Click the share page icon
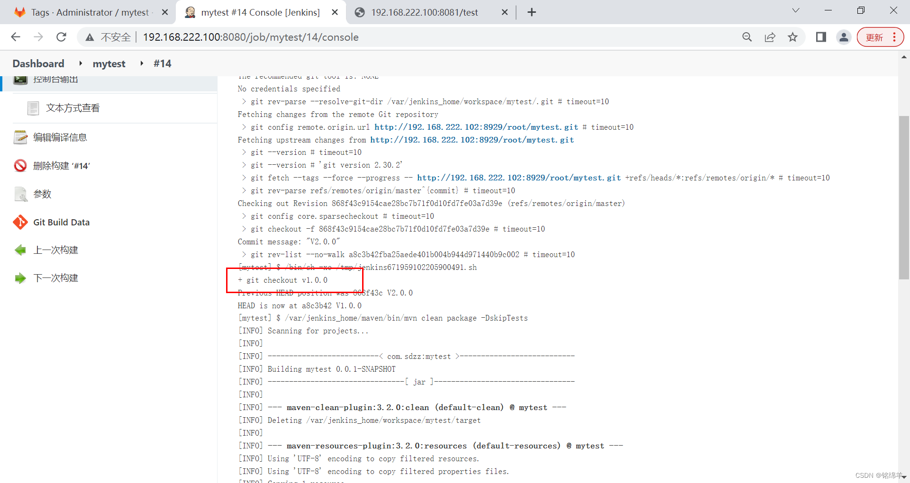910x483 pixels. pos(770,37)
